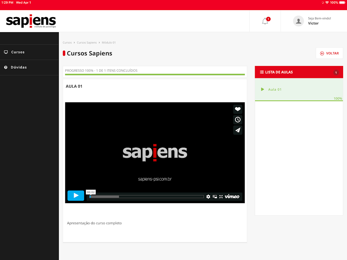347x260 pixels.
Task: Select Aula 01 in the lesson list
Action: (299, 89)
